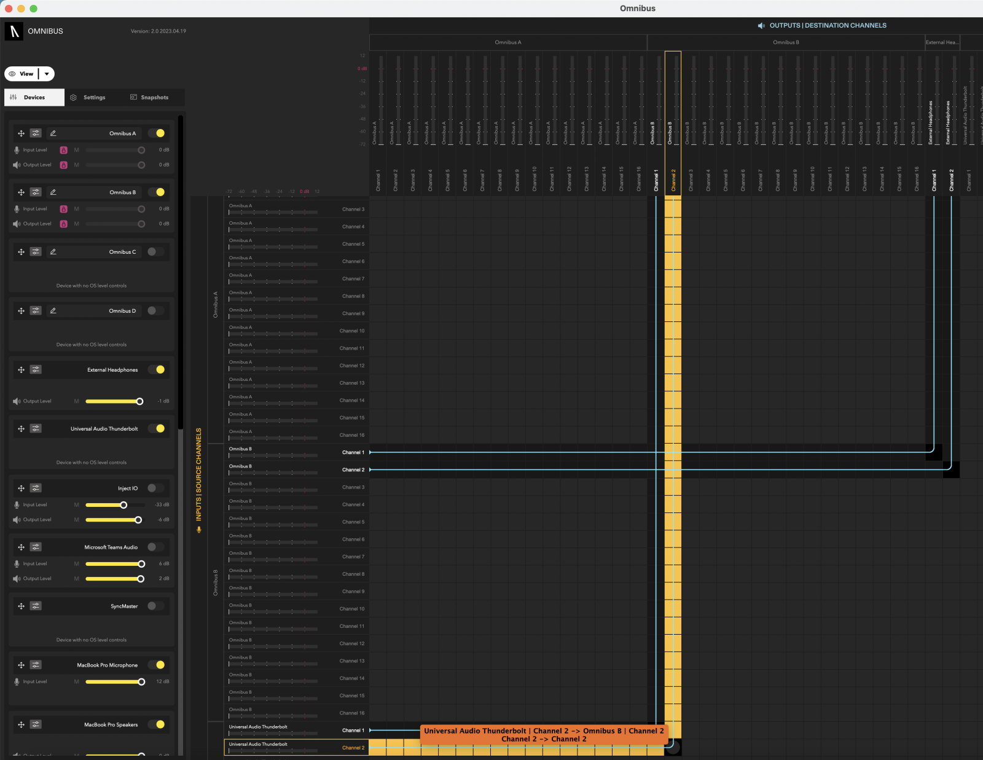Image resolution: width=983 pixels, height=760 pixels.
Task: Click the OMNIBUS logo icon at the top left
Action: (x=13, y=31)
